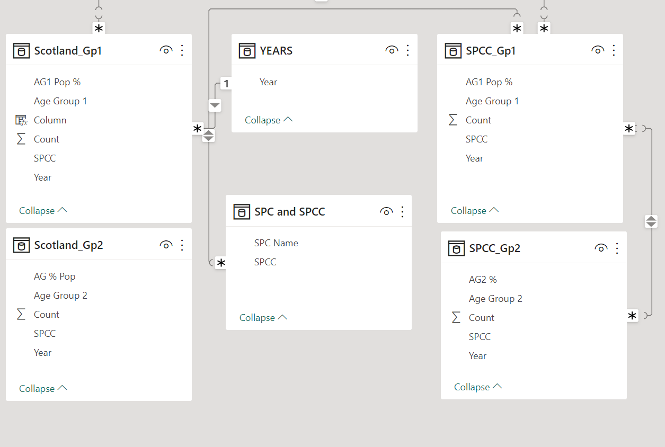Click the SPC and SPCC table icon
This screenshot has width=665, height=447.
click(x=242, y=212)
